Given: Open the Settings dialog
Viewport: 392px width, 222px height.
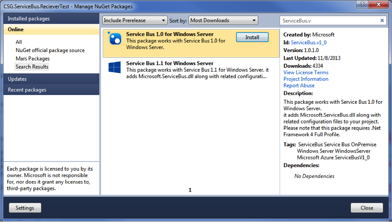Looking at the screenshot, I should [25, 208].
